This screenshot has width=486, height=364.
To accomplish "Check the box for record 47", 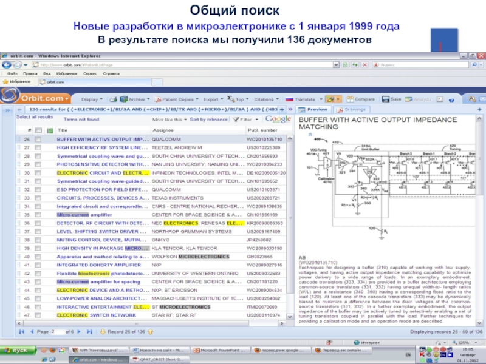I will coord(38,315).
